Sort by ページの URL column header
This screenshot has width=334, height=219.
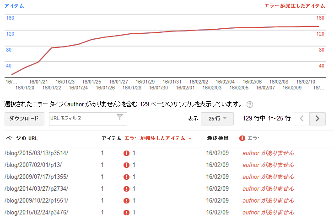click(22, 138)
